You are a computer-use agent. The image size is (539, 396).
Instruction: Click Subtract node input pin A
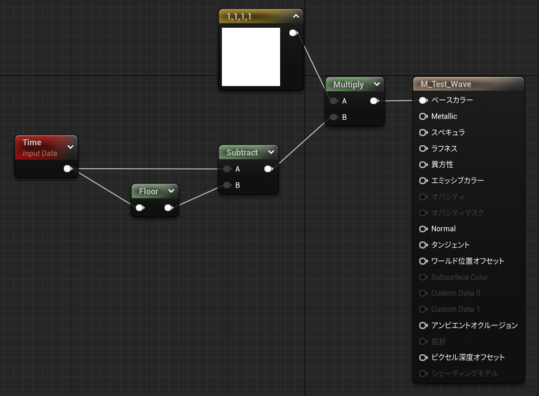(227, 169)
